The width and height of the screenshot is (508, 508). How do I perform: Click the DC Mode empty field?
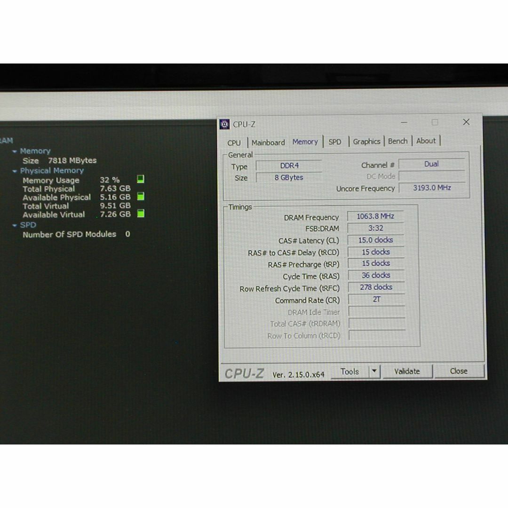point(432,176)
